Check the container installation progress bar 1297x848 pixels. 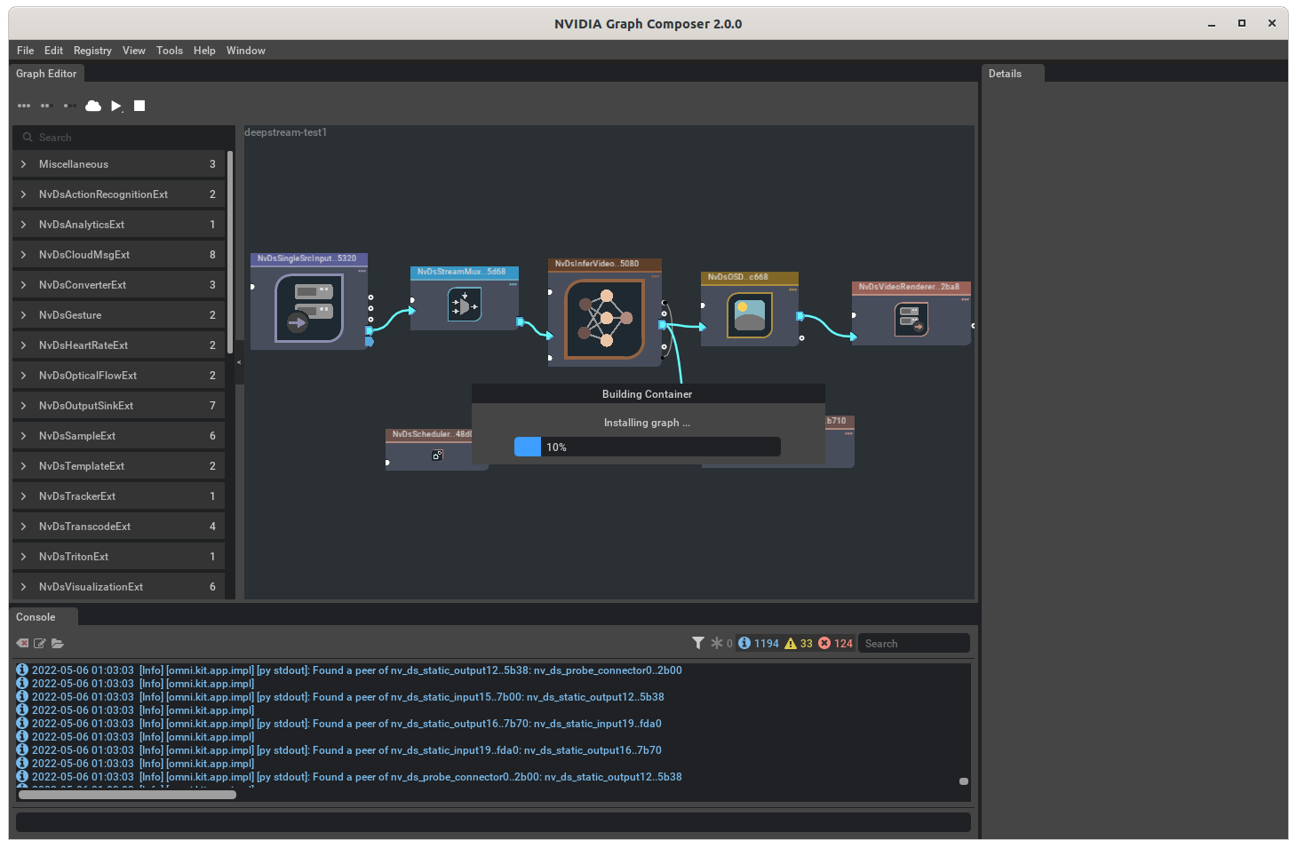click(647, 447)
